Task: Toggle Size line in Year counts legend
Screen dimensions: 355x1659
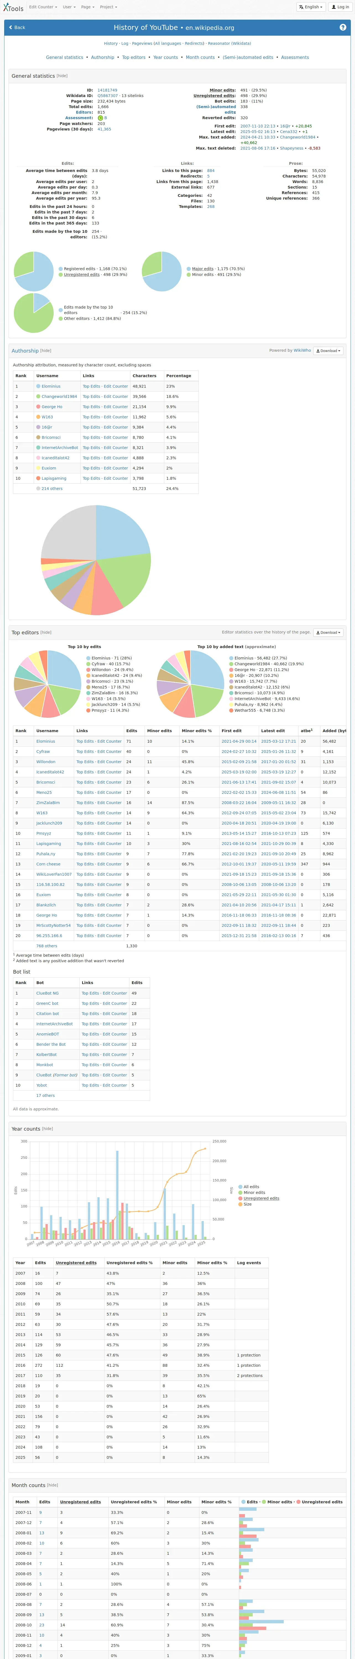Action: pos(245,1205)
